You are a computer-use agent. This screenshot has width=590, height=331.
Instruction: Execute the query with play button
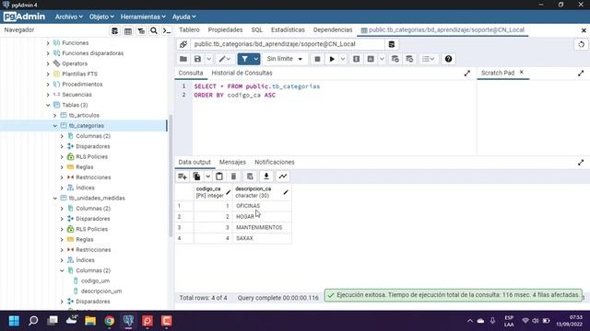332,59
